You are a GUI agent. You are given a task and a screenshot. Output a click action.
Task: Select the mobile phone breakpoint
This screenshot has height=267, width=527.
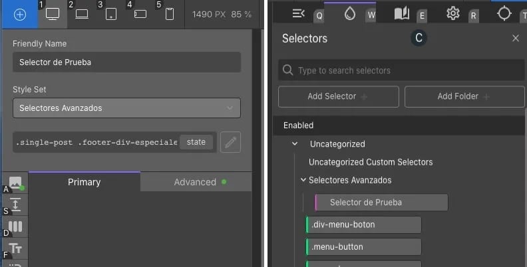pyautogui.click(x=170, y=14)
